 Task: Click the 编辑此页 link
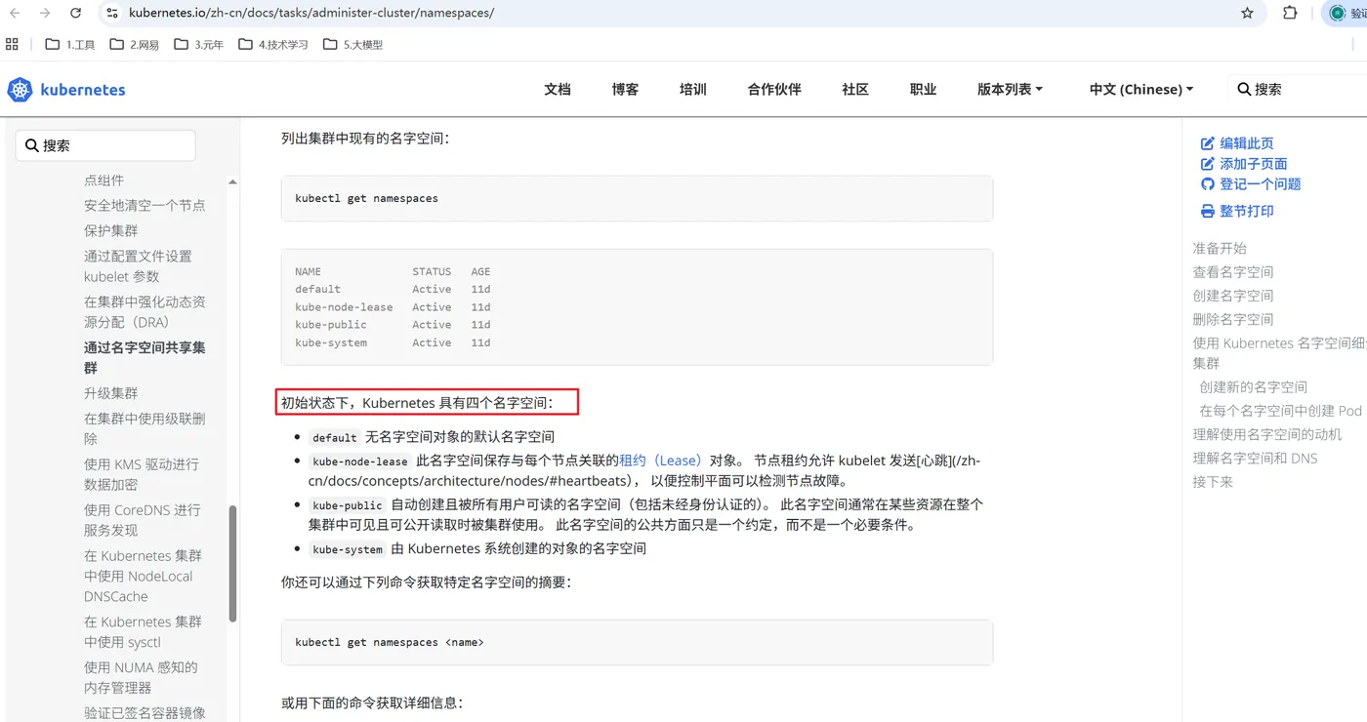(x=1237, y=143)
